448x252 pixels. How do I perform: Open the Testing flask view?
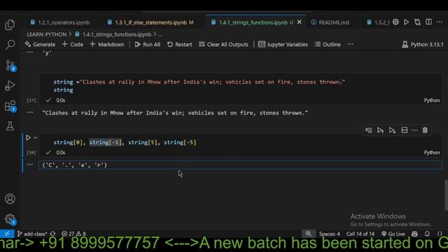click(x=10, y=126)
